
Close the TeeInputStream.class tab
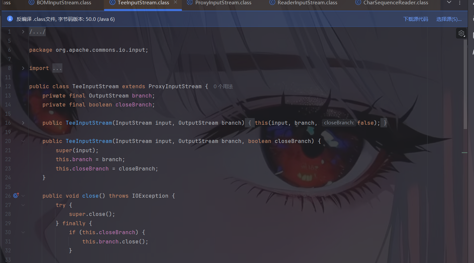[176, 2]
